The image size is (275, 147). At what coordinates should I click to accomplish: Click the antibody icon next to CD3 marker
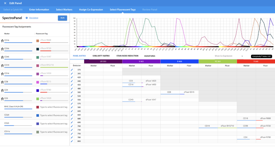(2, 99)
